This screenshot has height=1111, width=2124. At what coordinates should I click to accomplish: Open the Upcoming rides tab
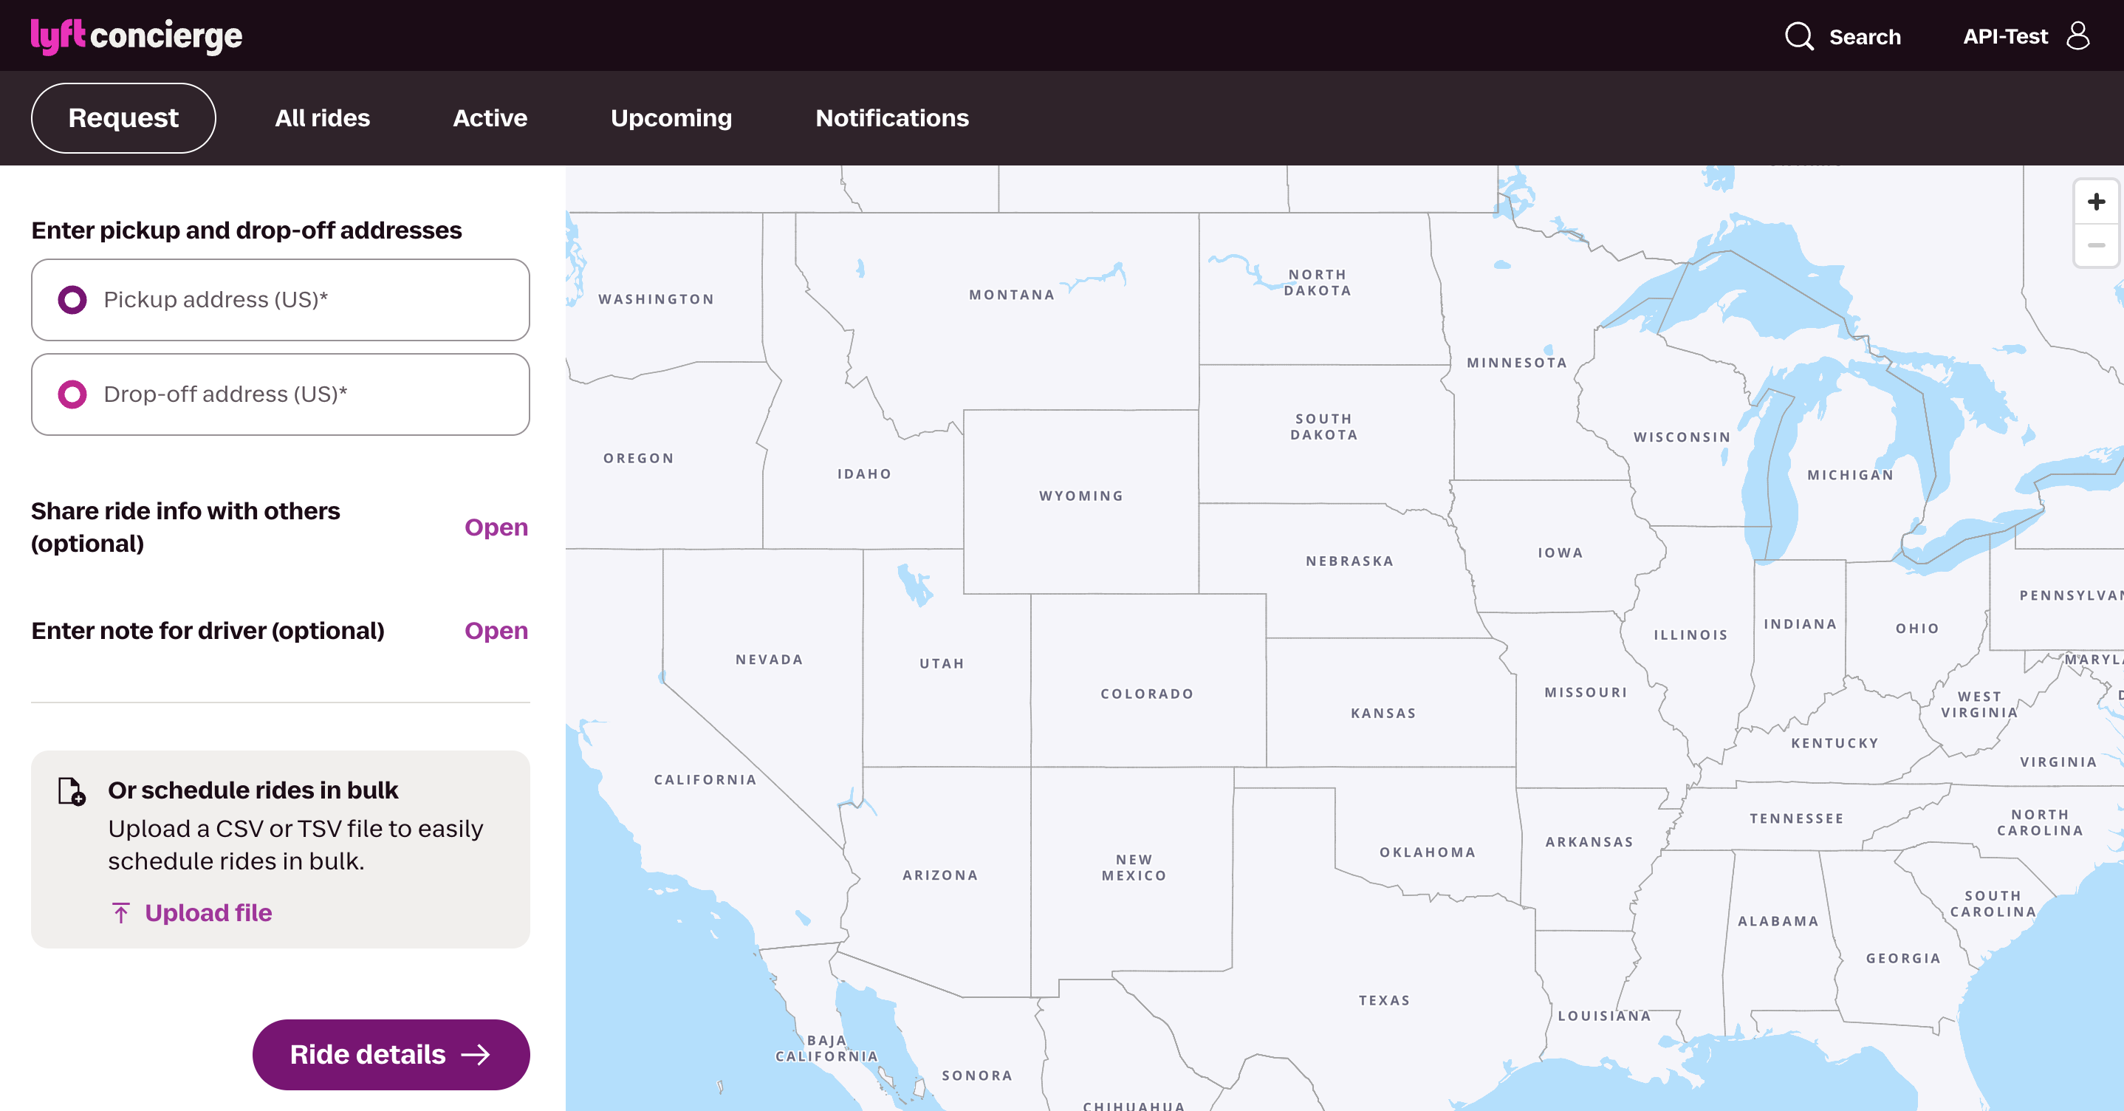671,118
